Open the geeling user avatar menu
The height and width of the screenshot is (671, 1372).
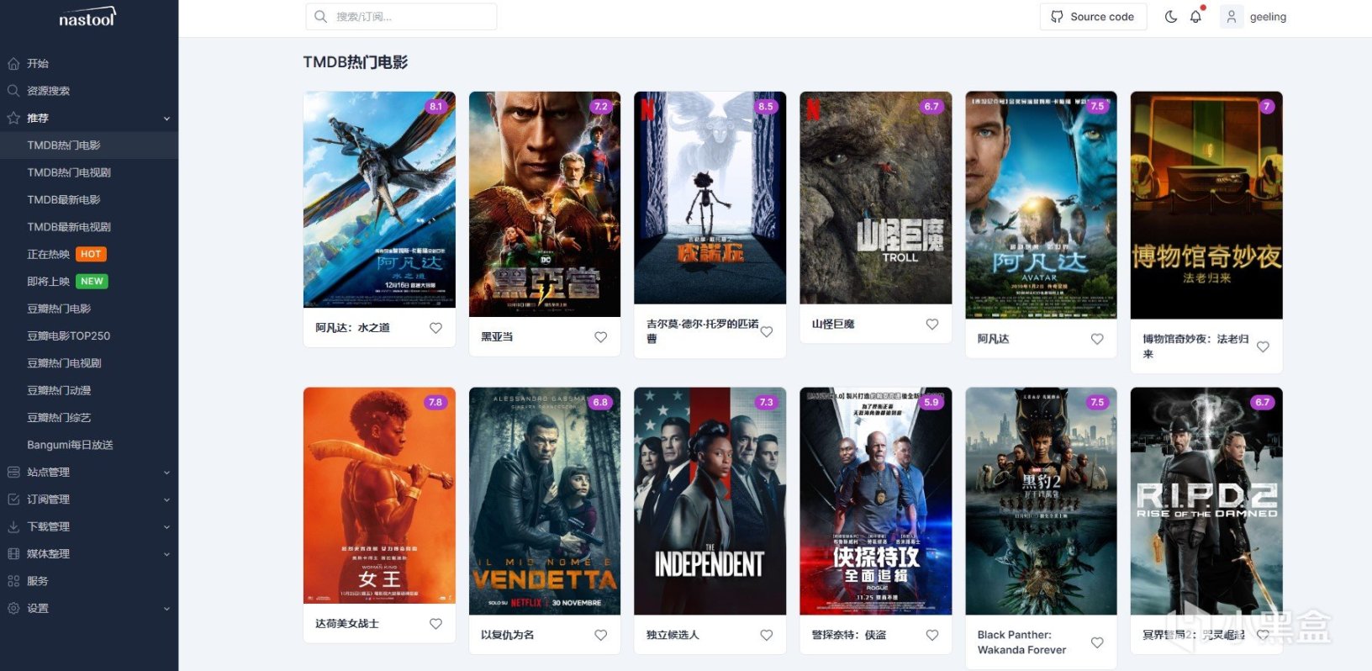1231,17
